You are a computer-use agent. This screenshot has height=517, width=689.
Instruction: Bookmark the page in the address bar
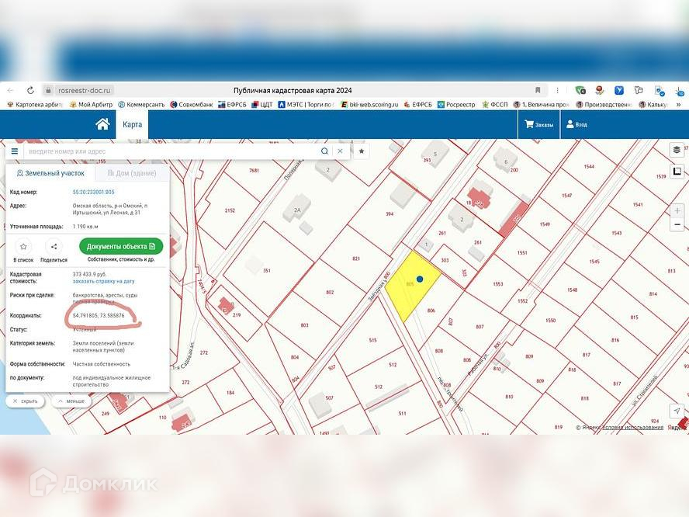pyautogui.click(x=538, y=90)
